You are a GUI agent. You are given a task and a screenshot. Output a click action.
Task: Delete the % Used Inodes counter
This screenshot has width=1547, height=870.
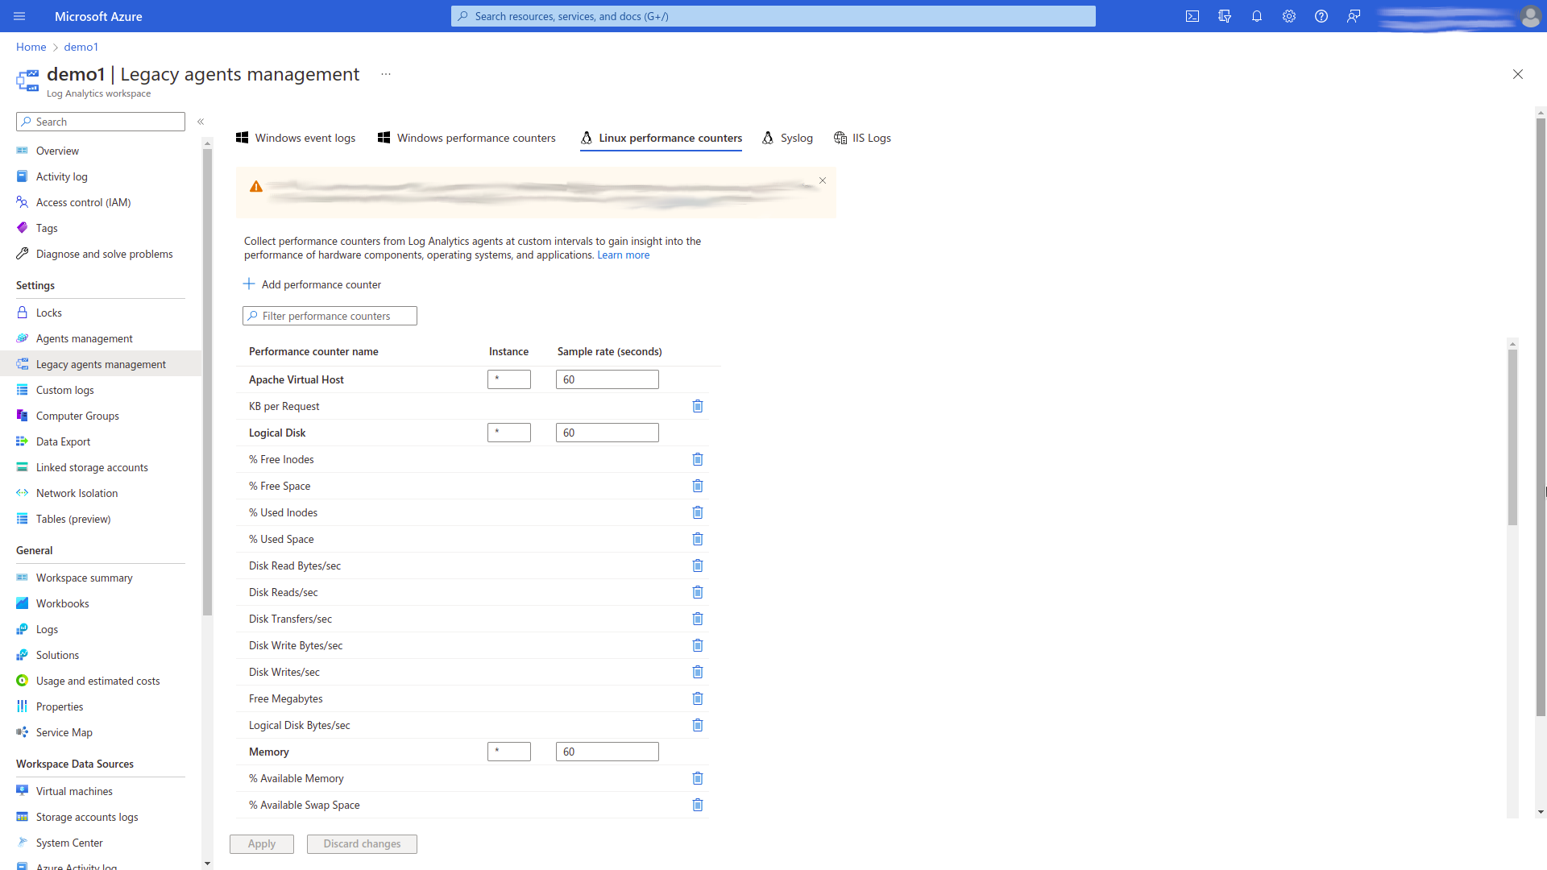click(x=698, y=512)
